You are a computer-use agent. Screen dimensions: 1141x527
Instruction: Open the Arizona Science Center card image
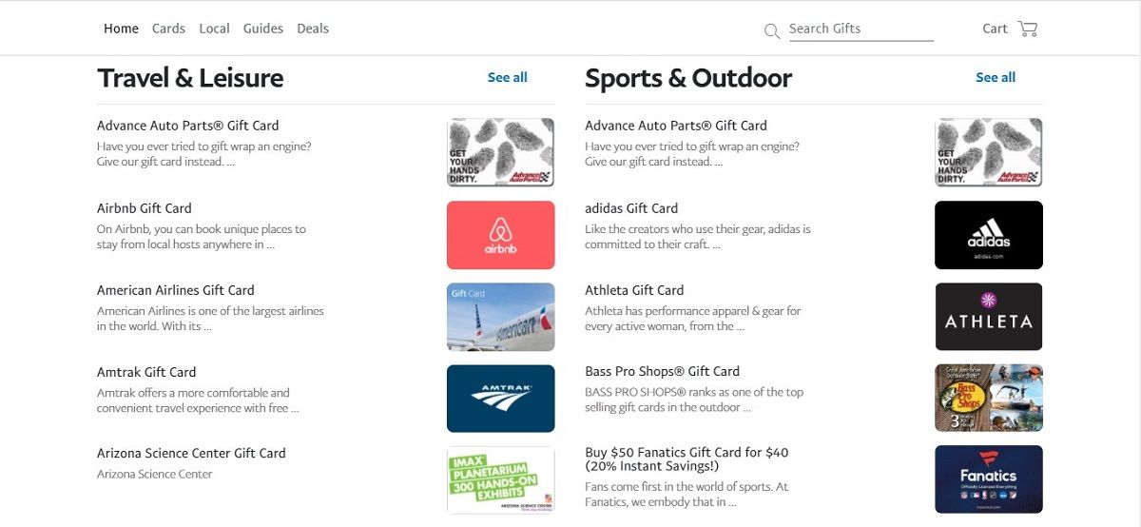pyautogui.click(x=500, y=479)
